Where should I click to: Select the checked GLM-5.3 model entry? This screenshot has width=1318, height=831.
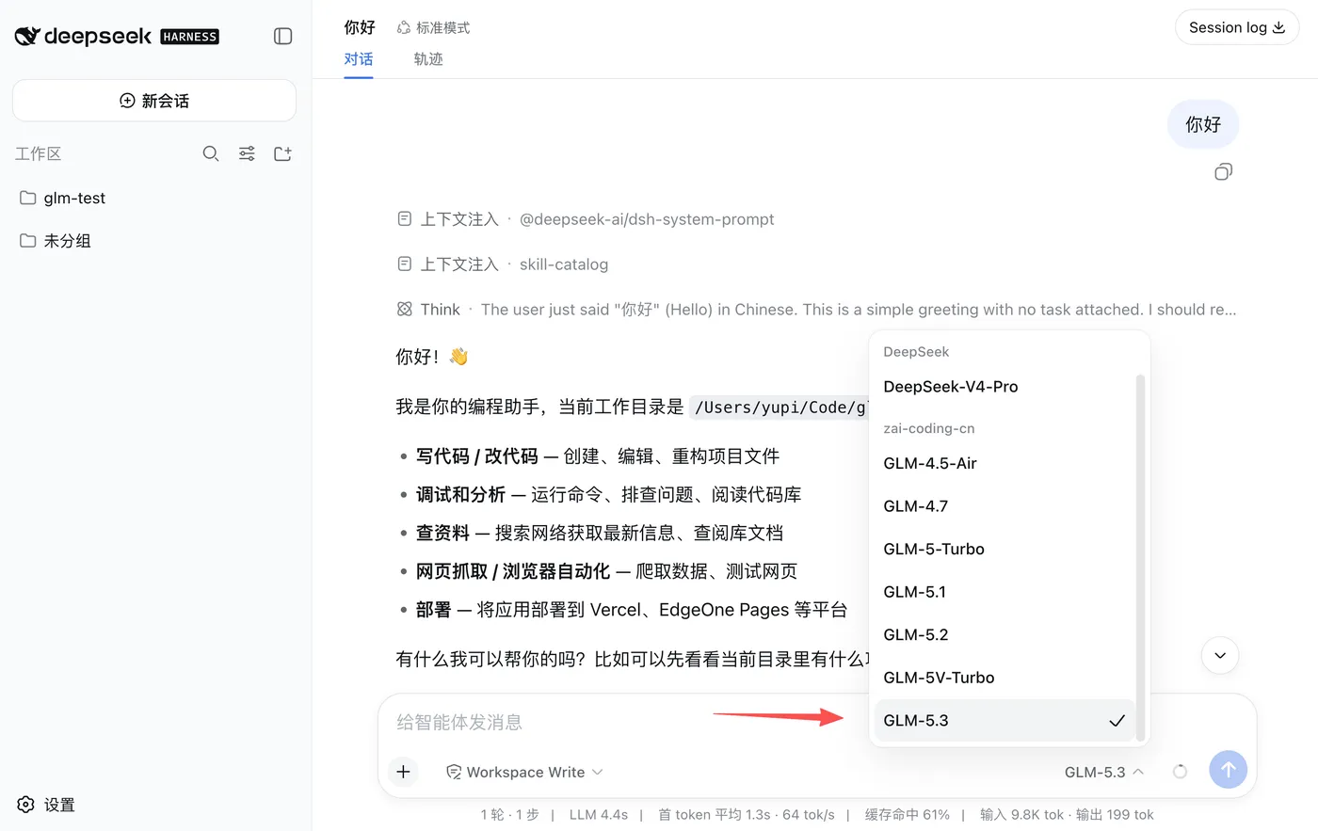point(1004,720)
